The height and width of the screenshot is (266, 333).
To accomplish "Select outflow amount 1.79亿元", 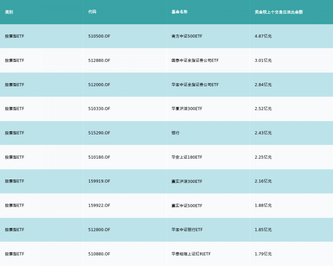I will (263, 254).
